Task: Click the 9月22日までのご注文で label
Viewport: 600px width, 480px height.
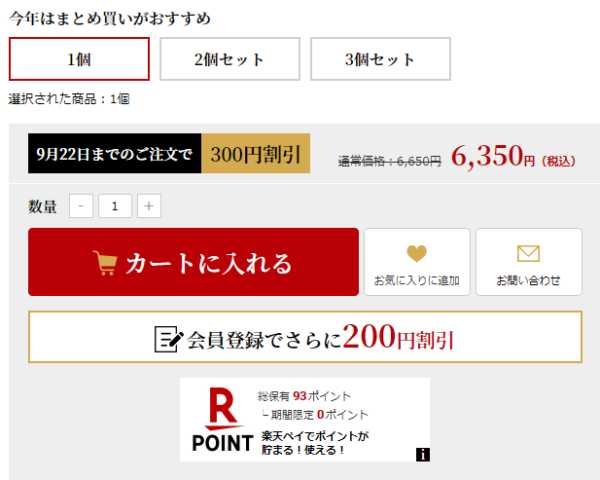Action: [115, 154]
